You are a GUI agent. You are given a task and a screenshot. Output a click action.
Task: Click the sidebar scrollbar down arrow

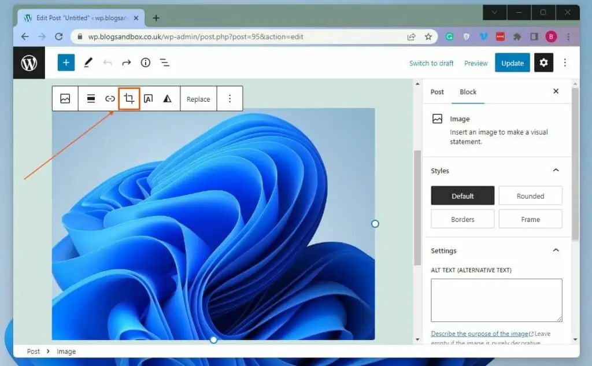click(575, 339)
